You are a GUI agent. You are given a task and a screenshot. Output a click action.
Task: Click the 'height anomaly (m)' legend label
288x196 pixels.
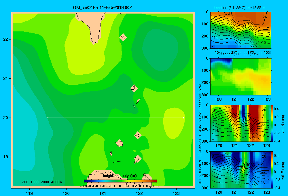(x=120, y=176)
